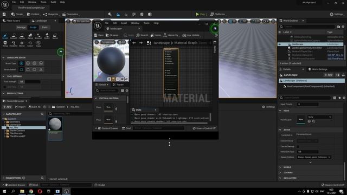Open Unreal Editor from Windows taskbar
This screenshot has width=347, height=195.
66,191
